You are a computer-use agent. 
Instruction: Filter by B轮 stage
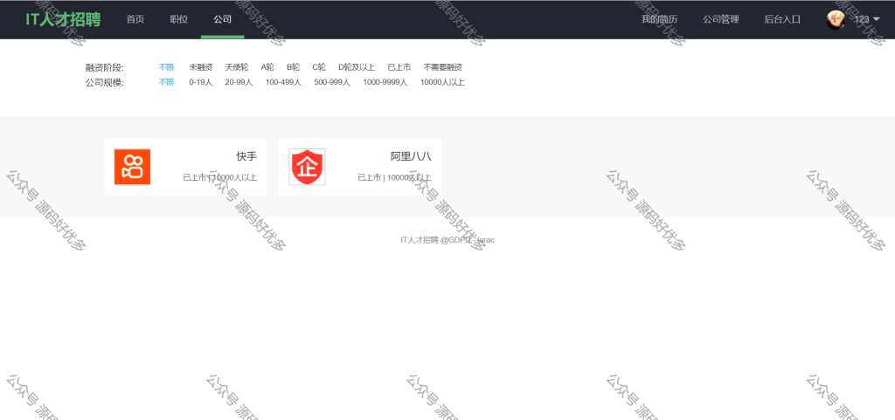tap(293, 67)
